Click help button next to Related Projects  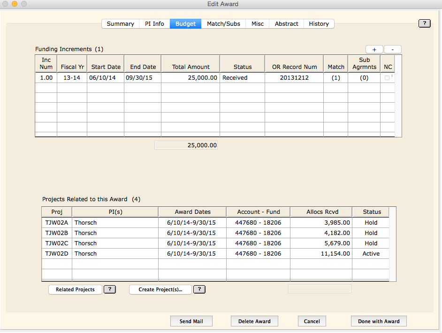pyautogui.click(x=109, y=289)
